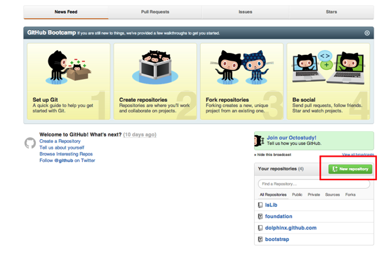Open the Issues tab
This screenshot has width=392, height=254.
(x=245, y=12)
